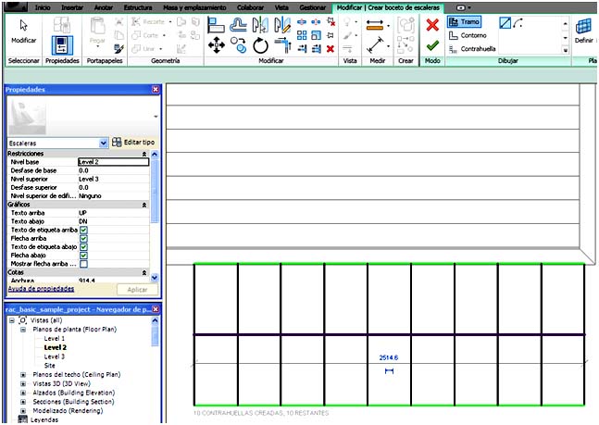Click the Nivel base input field

coord(111,162)
